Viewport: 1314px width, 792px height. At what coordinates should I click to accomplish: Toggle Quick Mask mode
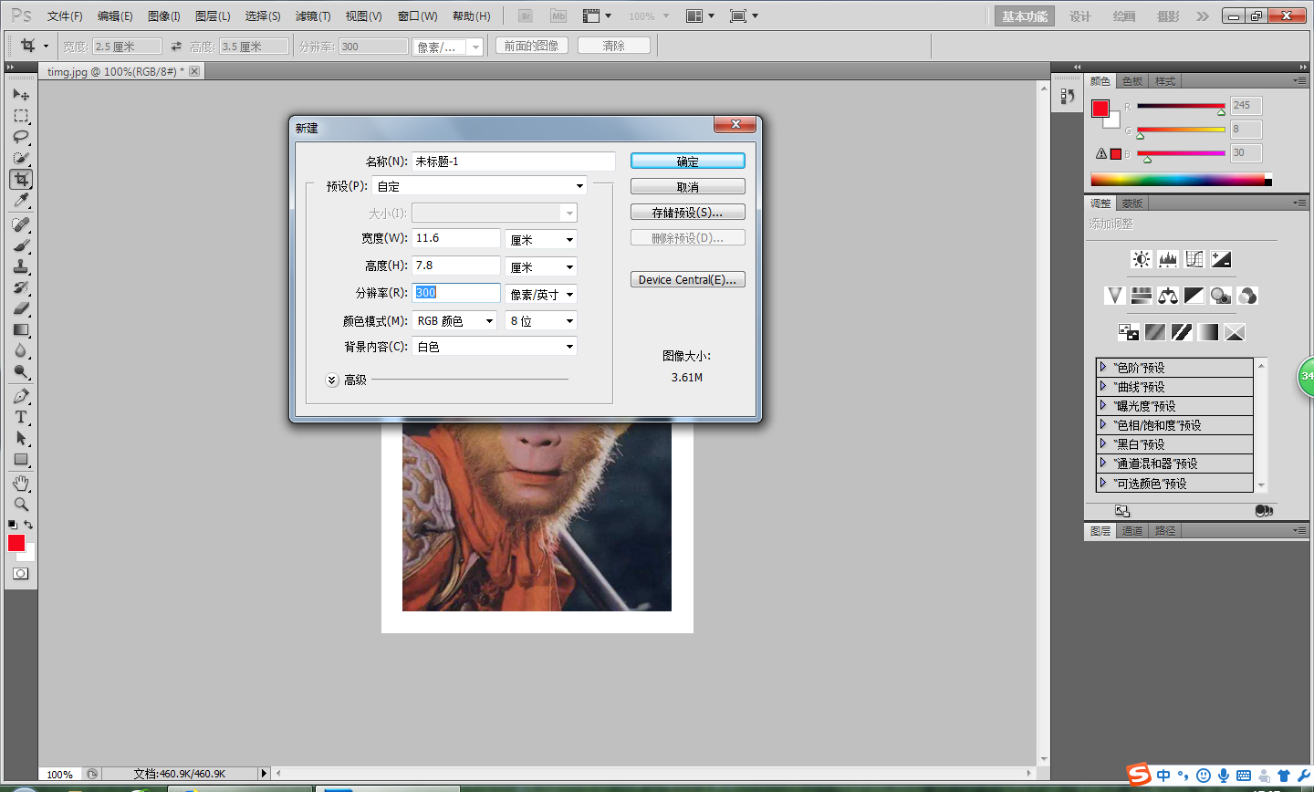tap(20, 573)
